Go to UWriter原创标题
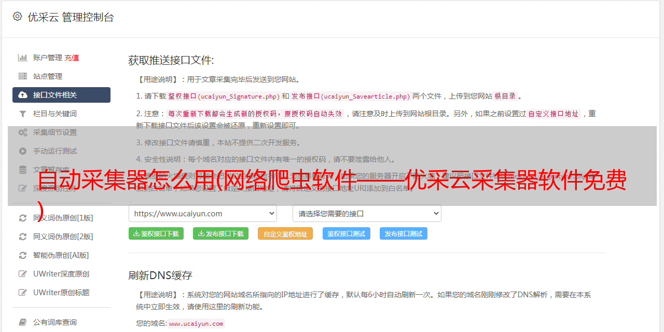The image size is (664, 332). point(61,293)
